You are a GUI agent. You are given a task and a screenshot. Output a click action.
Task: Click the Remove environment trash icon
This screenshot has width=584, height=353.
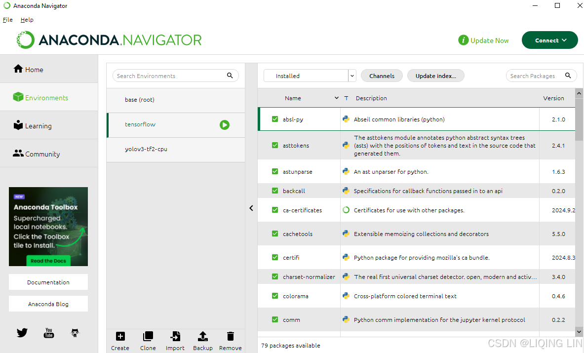point(231,336)
